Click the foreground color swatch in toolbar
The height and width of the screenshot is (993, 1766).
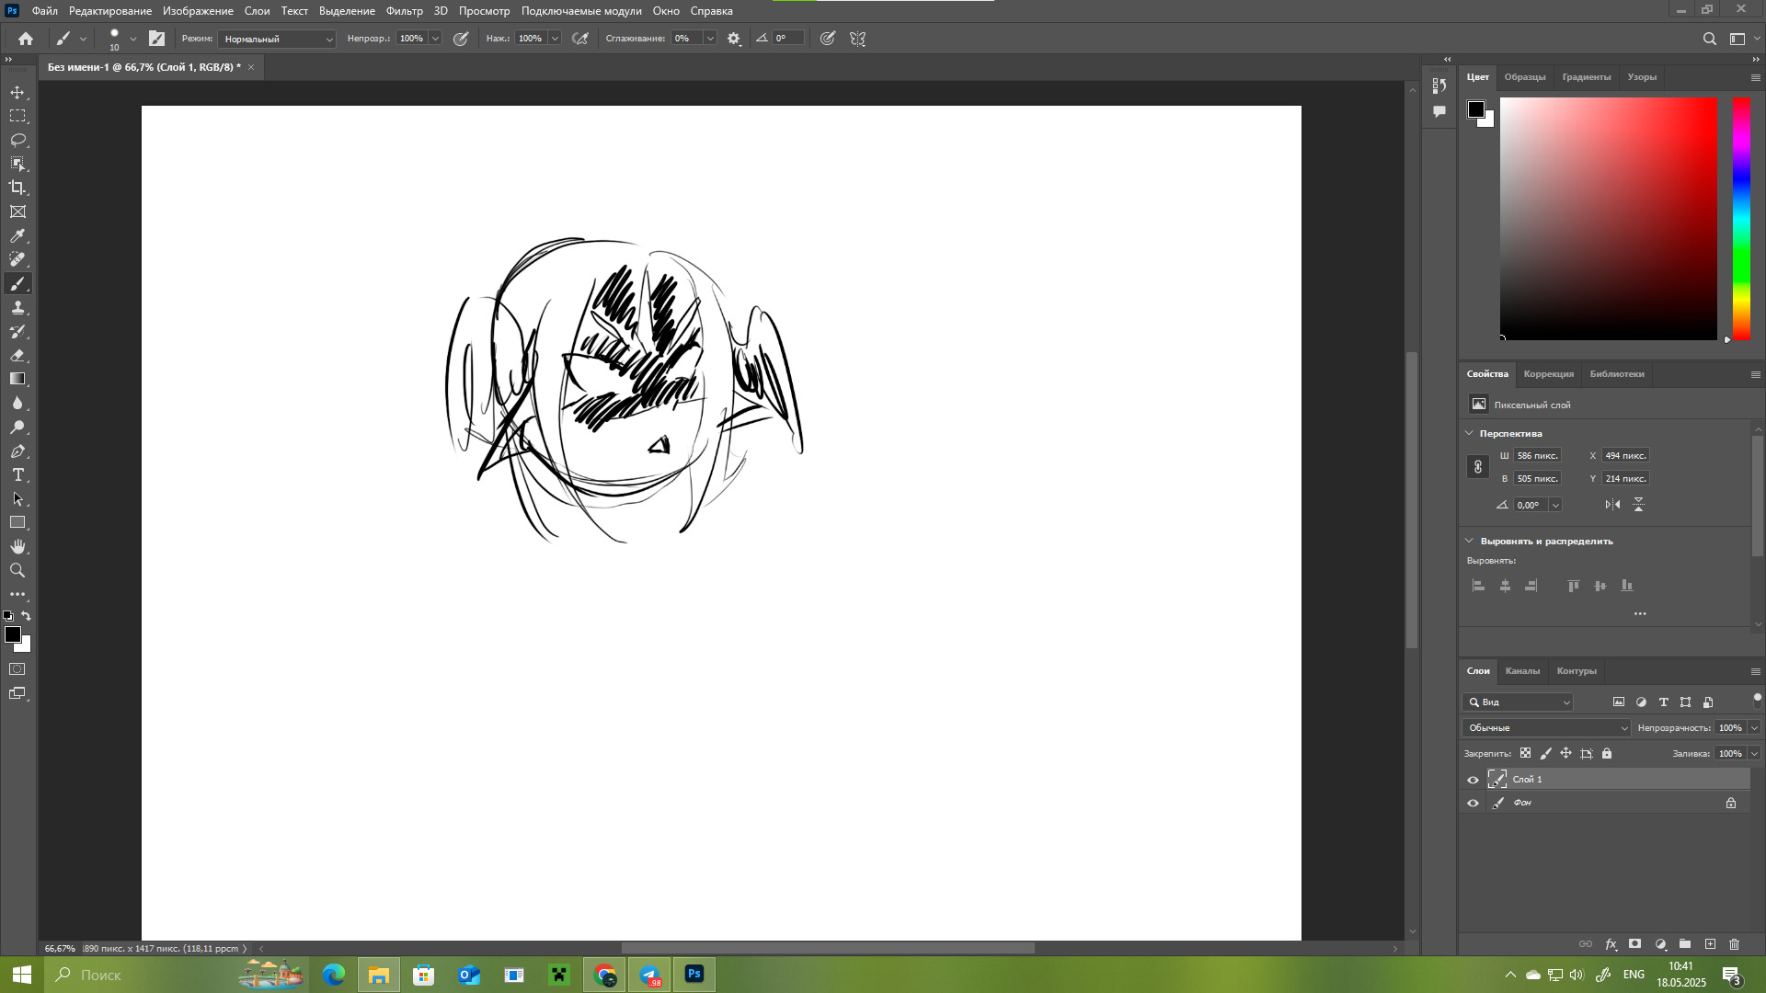pyautogui.click(x=12, y=634)
